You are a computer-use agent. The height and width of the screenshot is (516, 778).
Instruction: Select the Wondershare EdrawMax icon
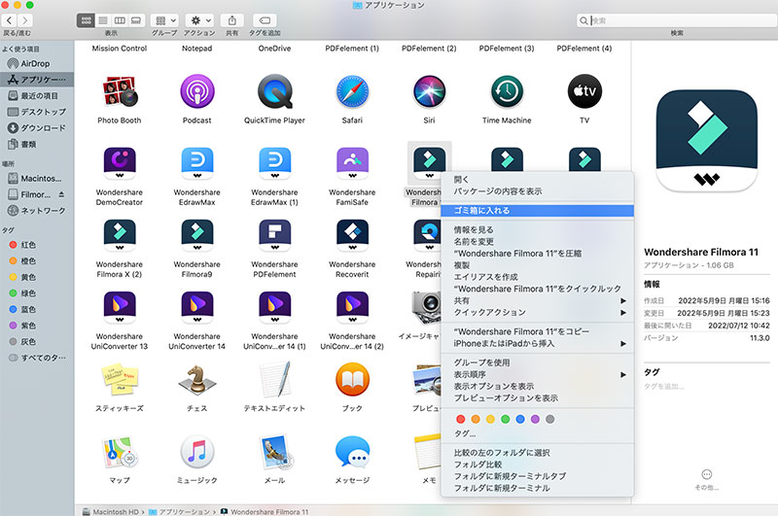click(197, 163)
